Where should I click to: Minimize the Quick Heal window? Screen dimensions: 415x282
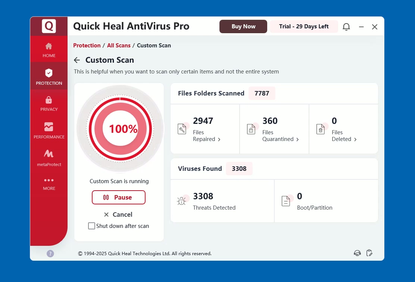click(x=361, y=27)
